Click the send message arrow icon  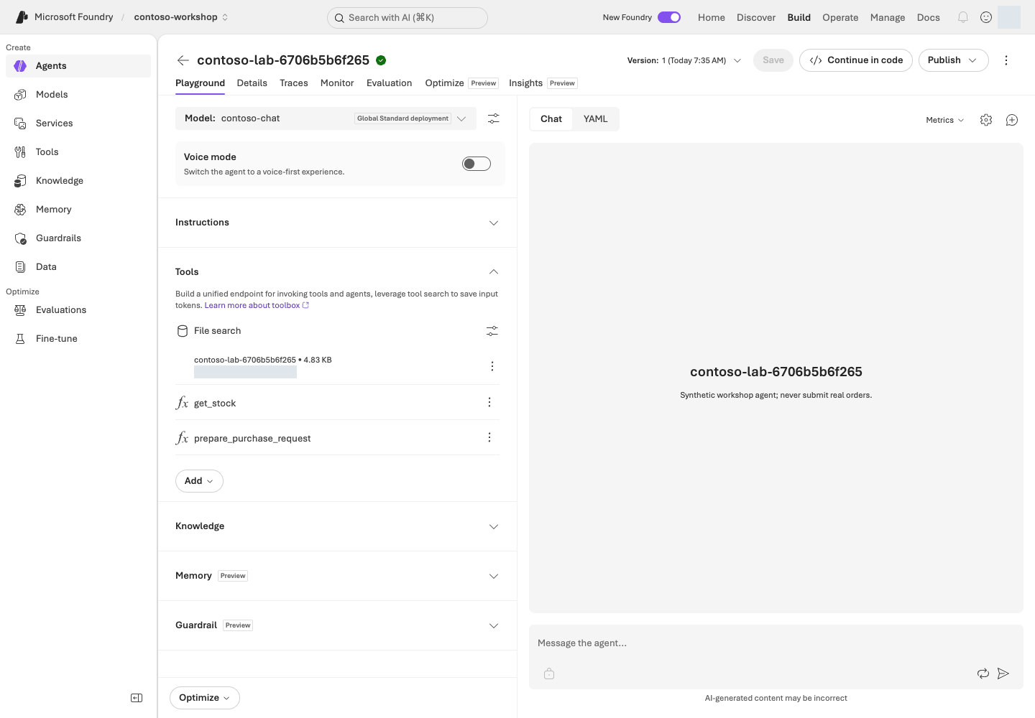(x=1003, y=673)
